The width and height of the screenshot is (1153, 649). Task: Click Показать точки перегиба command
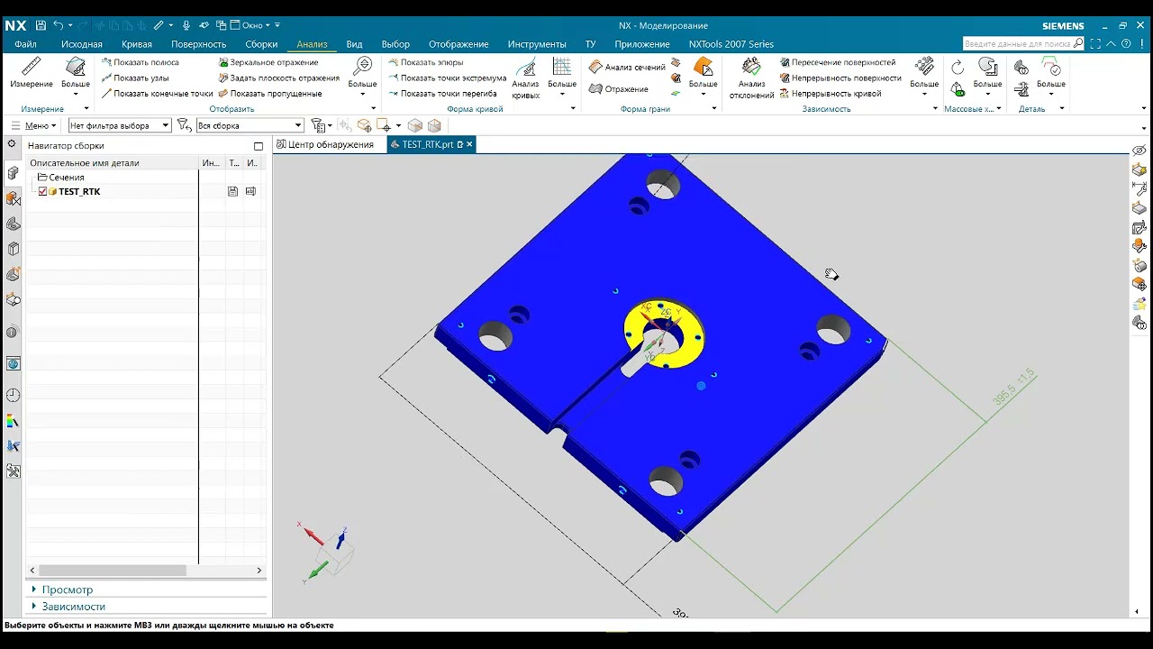pyautogui.click(x=442, y=93)
